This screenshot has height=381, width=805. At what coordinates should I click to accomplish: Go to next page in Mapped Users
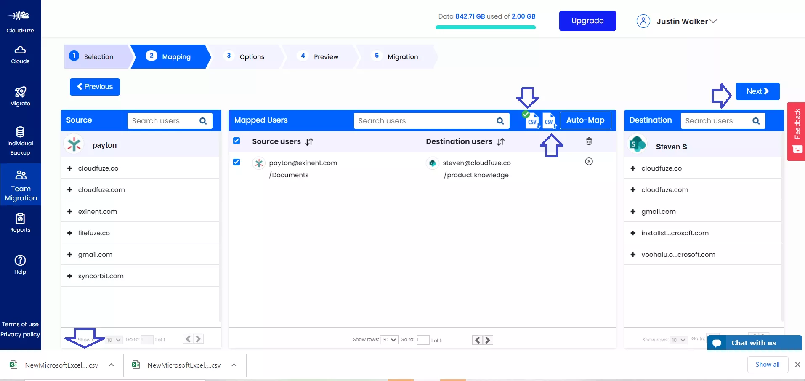click(488, 340)
